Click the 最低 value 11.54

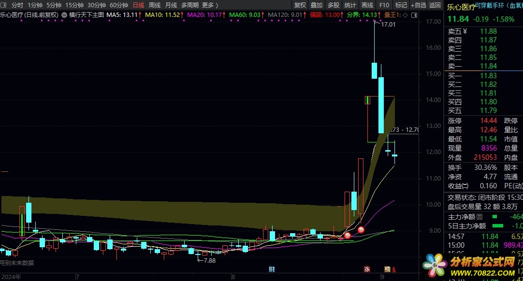click(x=488, y=139)
